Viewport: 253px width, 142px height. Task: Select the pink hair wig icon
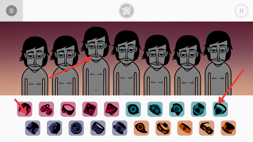coord(25,109)
